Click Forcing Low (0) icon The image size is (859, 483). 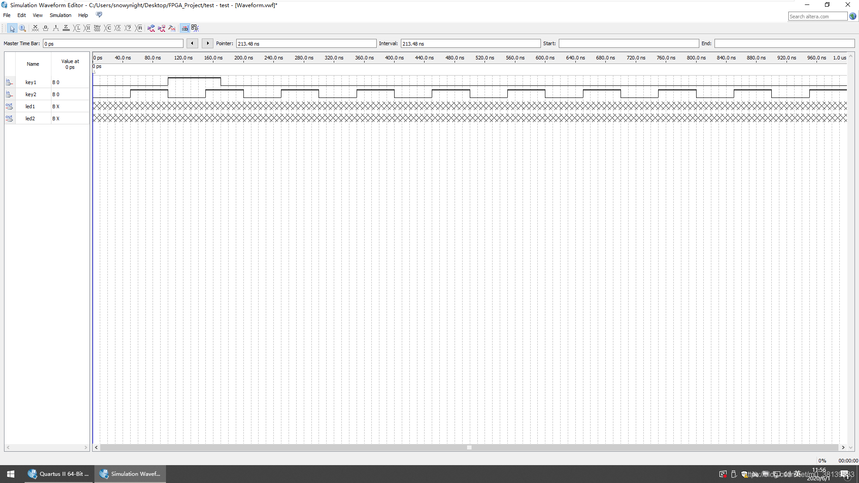(46, 28)
